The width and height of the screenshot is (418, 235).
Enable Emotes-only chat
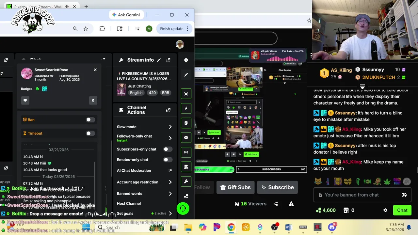point(168,160)
